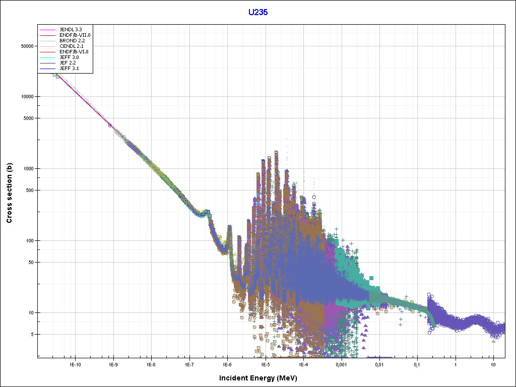Click JEFF 3.0 legend label
516x387 pixels.
[69, 57]
